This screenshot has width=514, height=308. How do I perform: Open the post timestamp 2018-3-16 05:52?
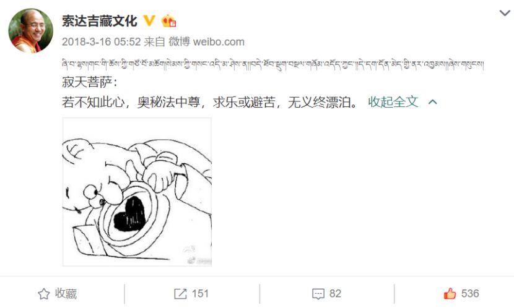point(102,42)
